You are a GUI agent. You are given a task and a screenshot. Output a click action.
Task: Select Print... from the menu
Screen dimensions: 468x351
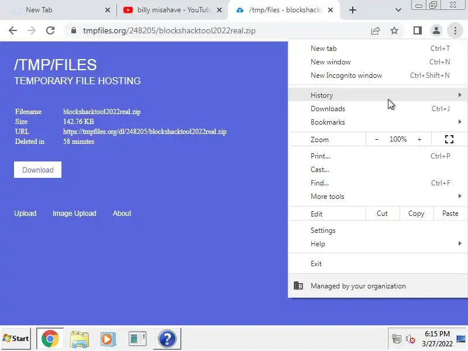377,156
